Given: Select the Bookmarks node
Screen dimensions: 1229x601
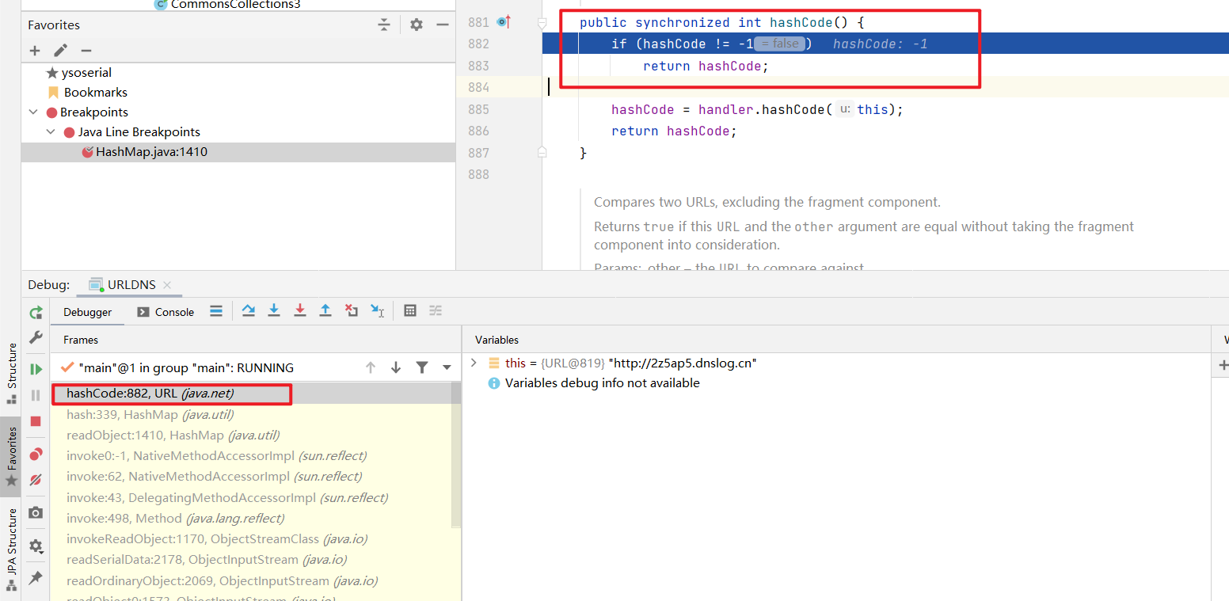Looking at the screenshot, I should pos(95,93).
